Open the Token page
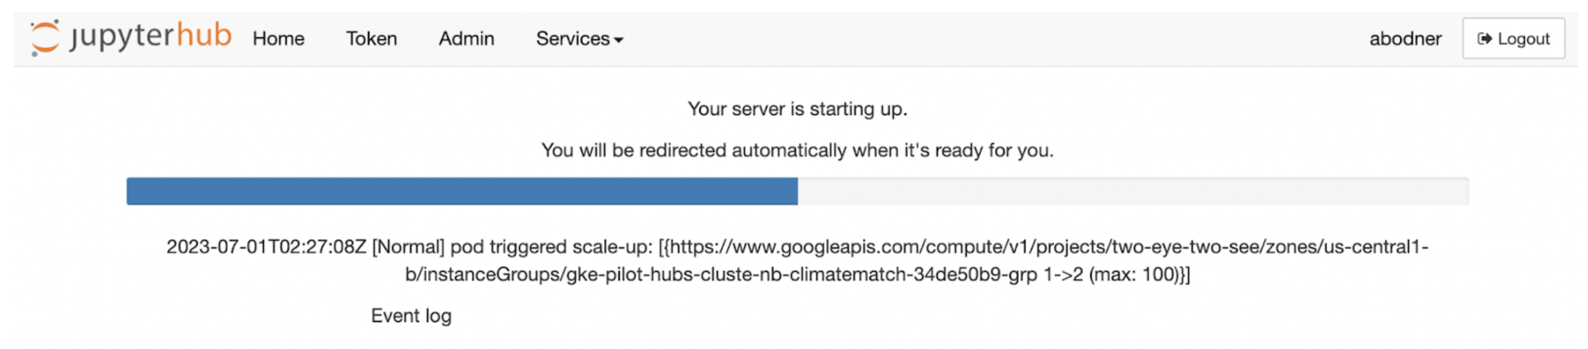Screen dimensions: 1588x349 point(372,39)
